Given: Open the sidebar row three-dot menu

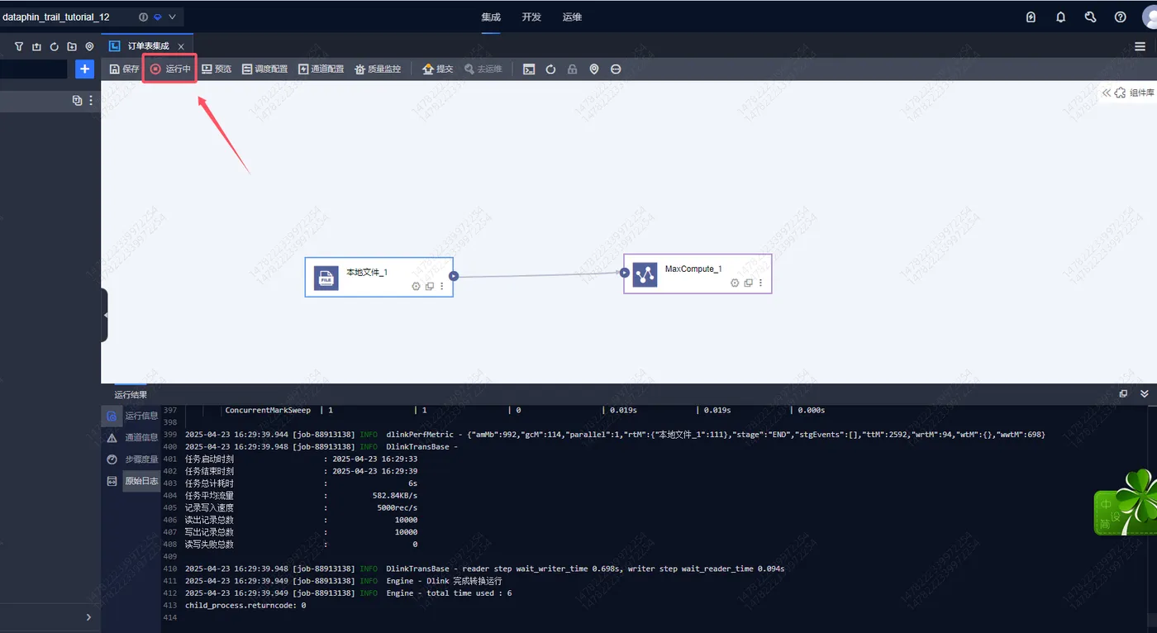Looking at the screenshot, I should coord(91,100).
